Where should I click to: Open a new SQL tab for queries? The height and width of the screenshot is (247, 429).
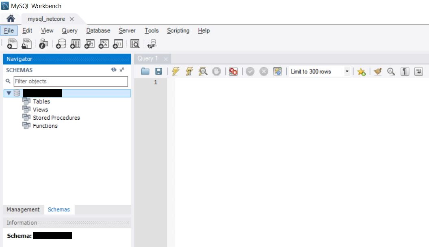pos(12,44)
